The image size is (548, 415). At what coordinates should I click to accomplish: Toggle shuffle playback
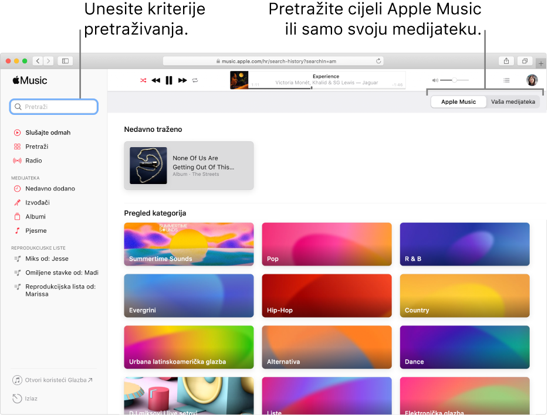coord(143,81)
